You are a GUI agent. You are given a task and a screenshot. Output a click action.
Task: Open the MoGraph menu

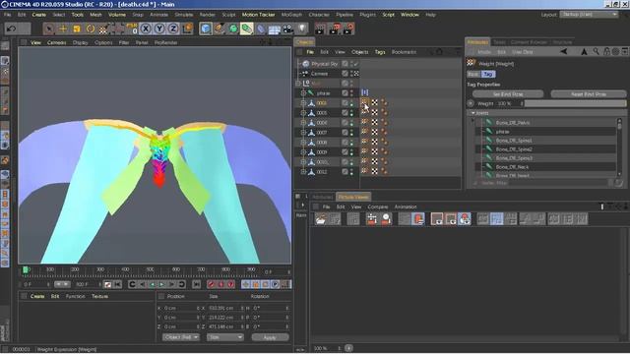click(x=291, y=15)
